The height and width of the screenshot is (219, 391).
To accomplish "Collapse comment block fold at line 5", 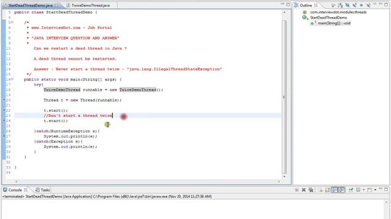I will (x=12, y=23).
